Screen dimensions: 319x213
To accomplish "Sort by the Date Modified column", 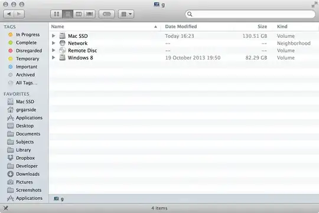I will click(181, 27).
